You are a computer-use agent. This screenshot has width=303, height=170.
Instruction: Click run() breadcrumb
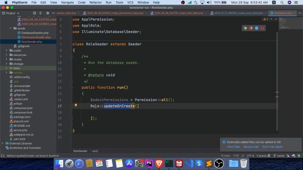95,151
